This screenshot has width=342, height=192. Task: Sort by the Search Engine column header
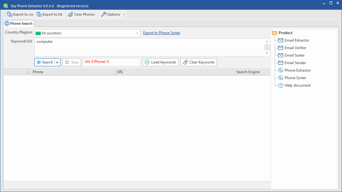click(x=252, y=72)
